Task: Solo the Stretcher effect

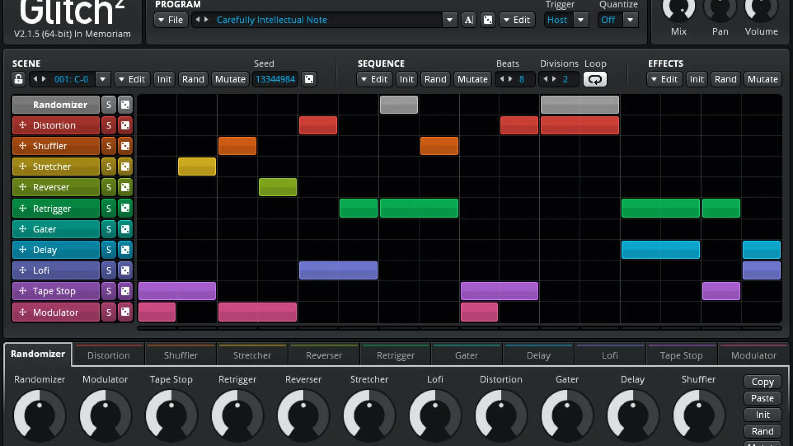Action: pyautogui.click(x=109, y=167)
